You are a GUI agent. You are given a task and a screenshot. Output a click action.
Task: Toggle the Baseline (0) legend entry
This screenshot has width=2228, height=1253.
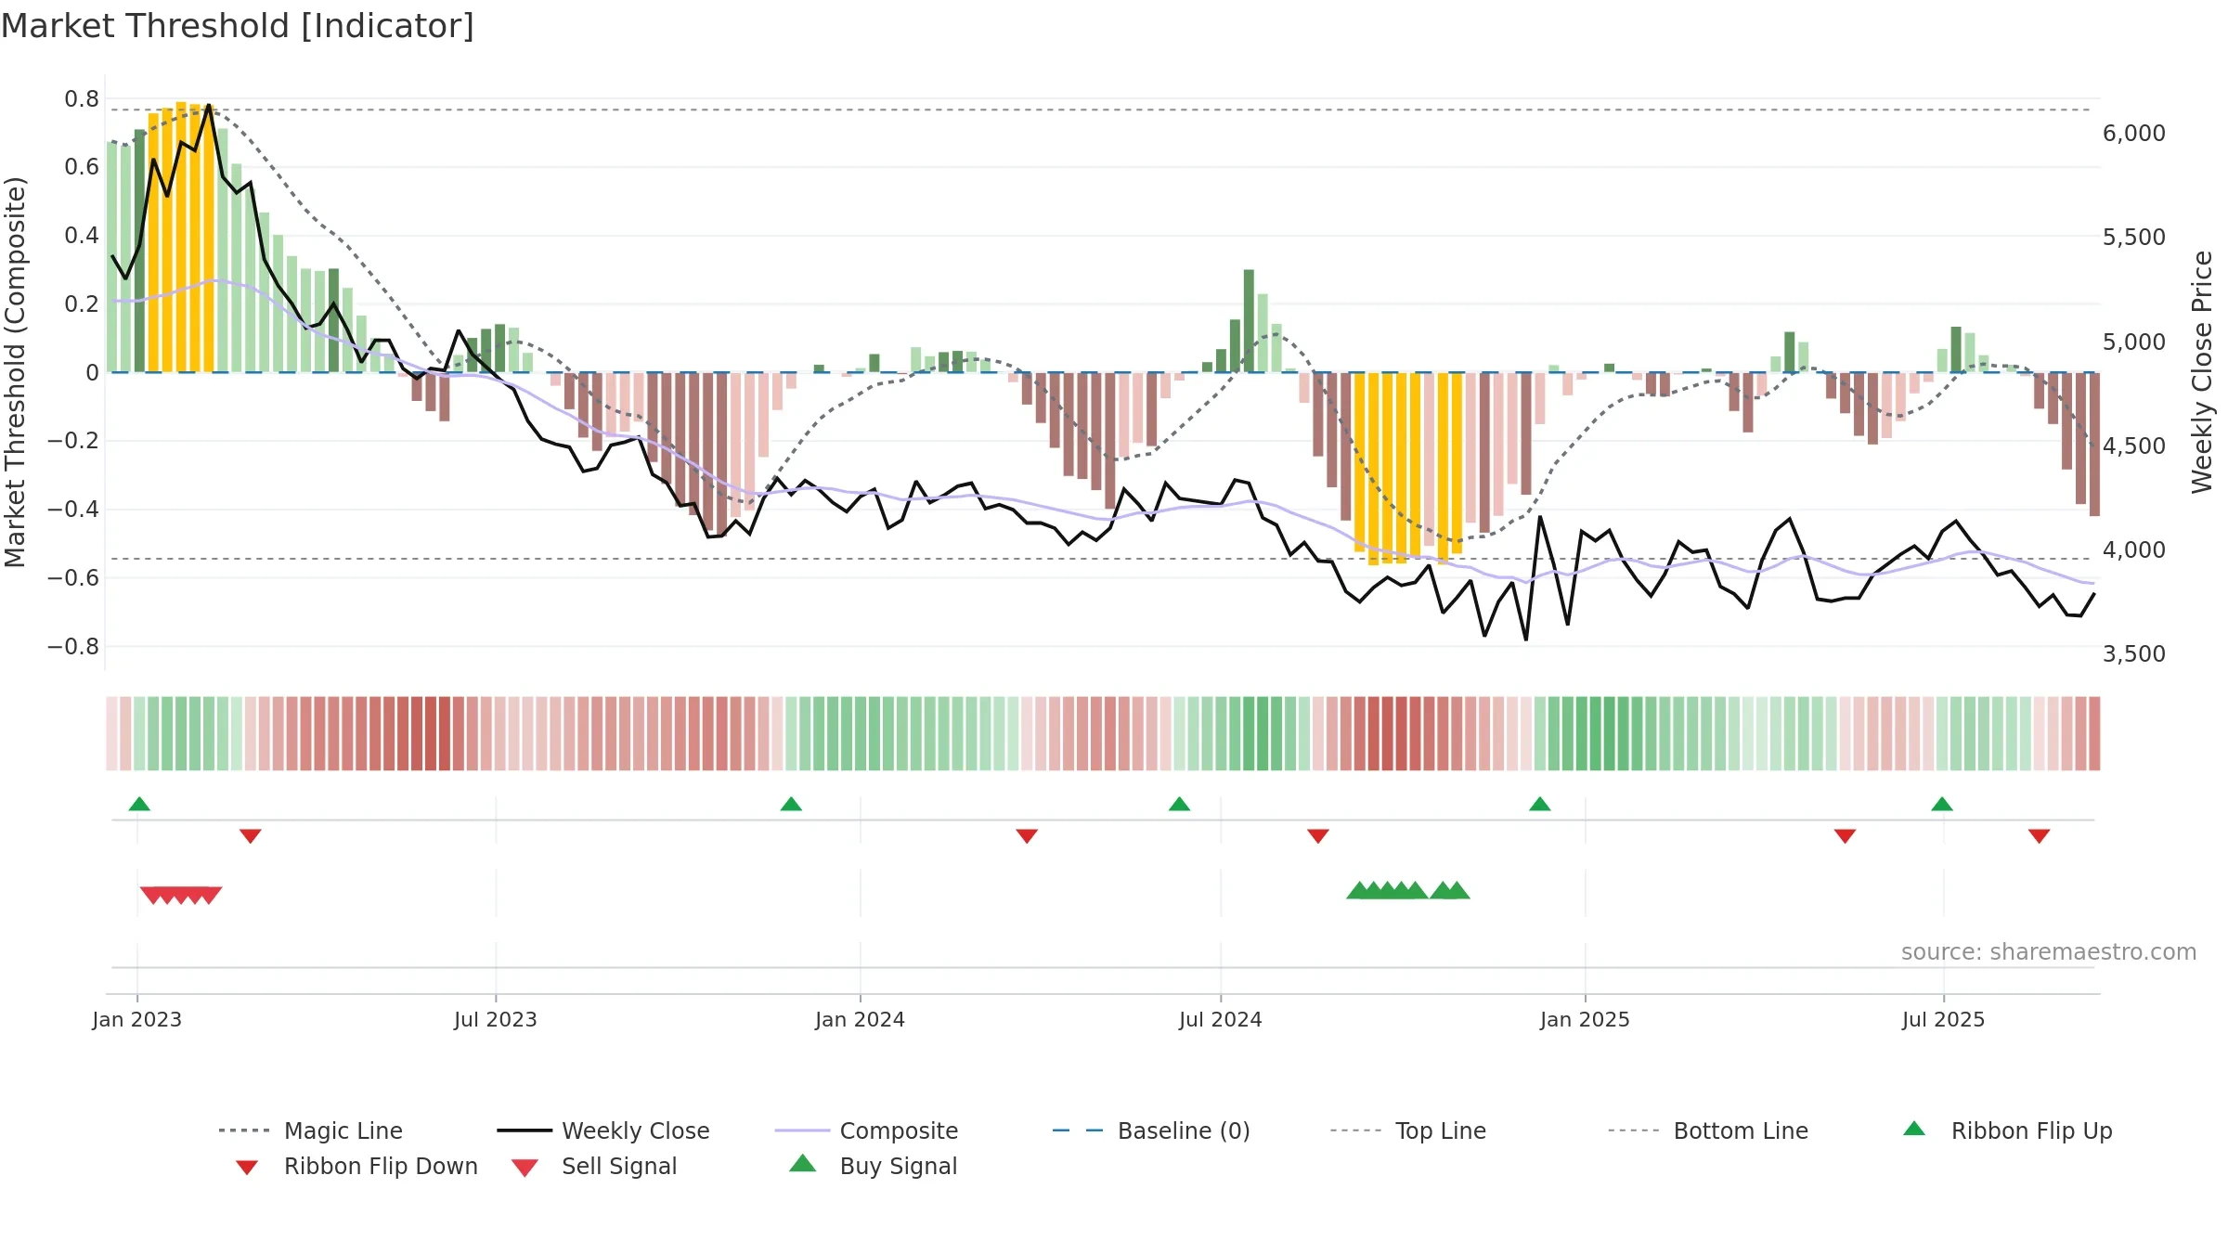coord(1151,1130)
